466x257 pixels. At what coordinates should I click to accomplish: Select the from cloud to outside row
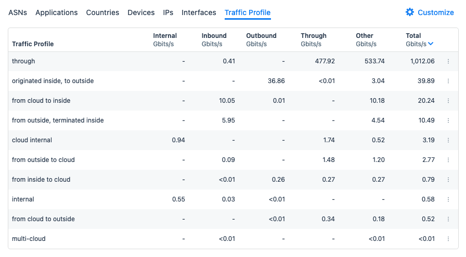coord(43,219)
